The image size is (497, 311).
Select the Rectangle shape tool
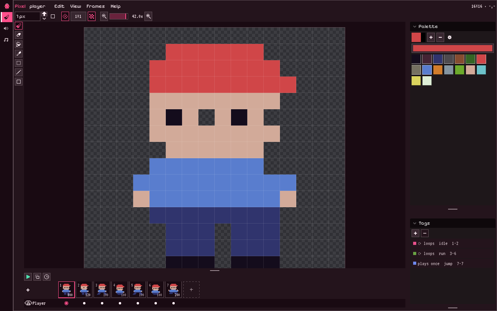(19, 82)
